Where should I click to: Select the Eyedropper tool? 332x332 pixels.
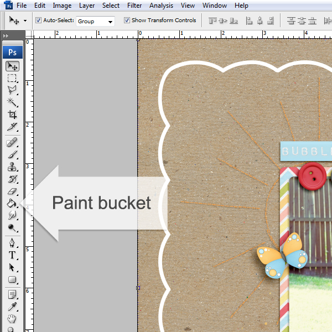tap(12, 307)
